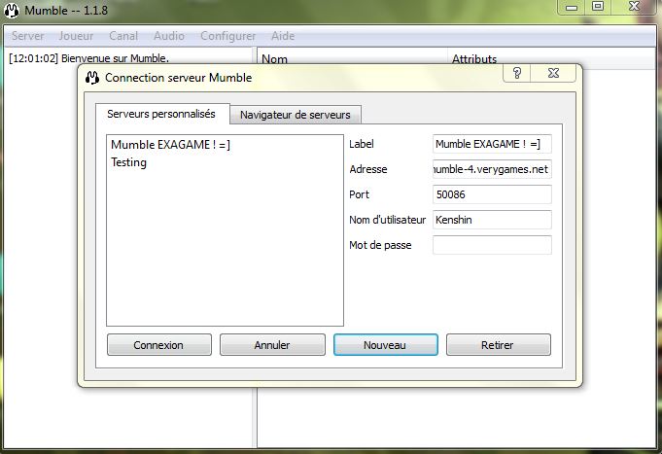Viewport: 662px width, 454px height.
Task: Open the Configurer menu
Action: point(228,36)
